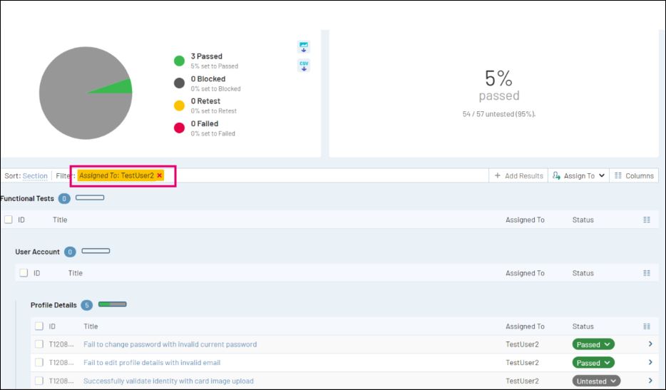Click column settings icon in Functional Tests header
Image resolution: width=666 pixels, height=390 pixels.
pos(647,220)
